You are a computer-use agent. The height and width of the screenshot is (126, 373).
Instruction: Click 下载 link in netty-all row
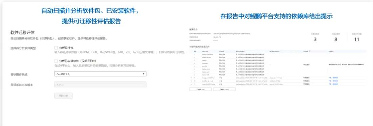pos(330,84)
